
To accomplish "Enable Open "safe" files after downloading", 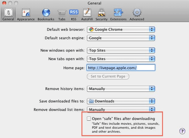I will coord(89,119).
